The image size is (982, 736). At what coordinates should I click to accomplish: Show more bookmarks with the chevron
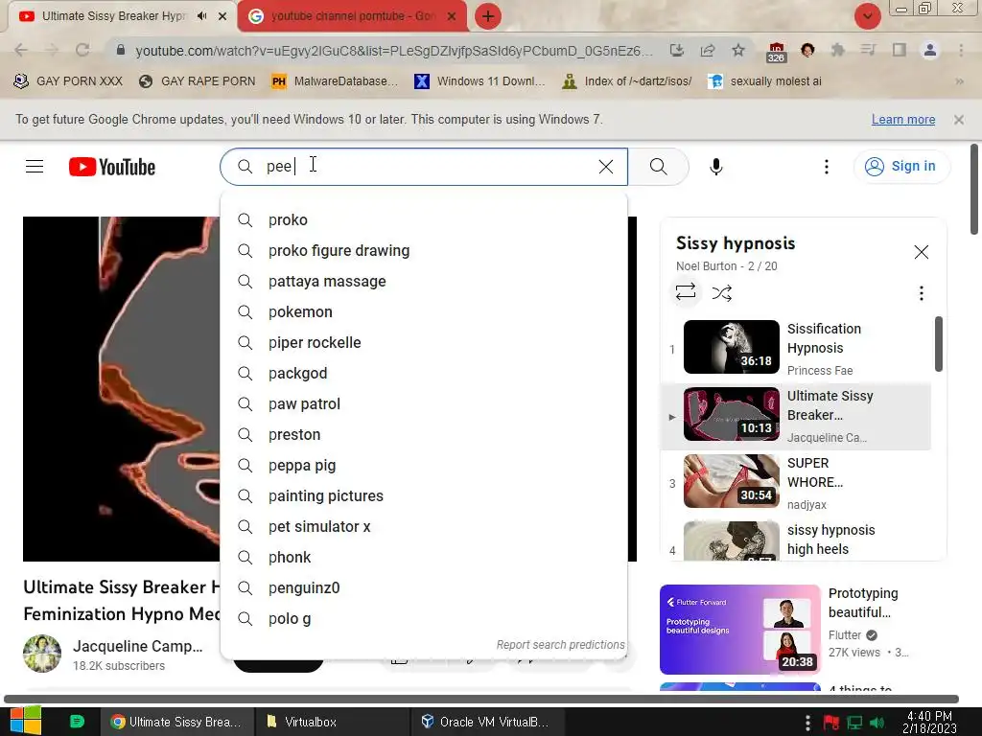[x=959, y=81]
